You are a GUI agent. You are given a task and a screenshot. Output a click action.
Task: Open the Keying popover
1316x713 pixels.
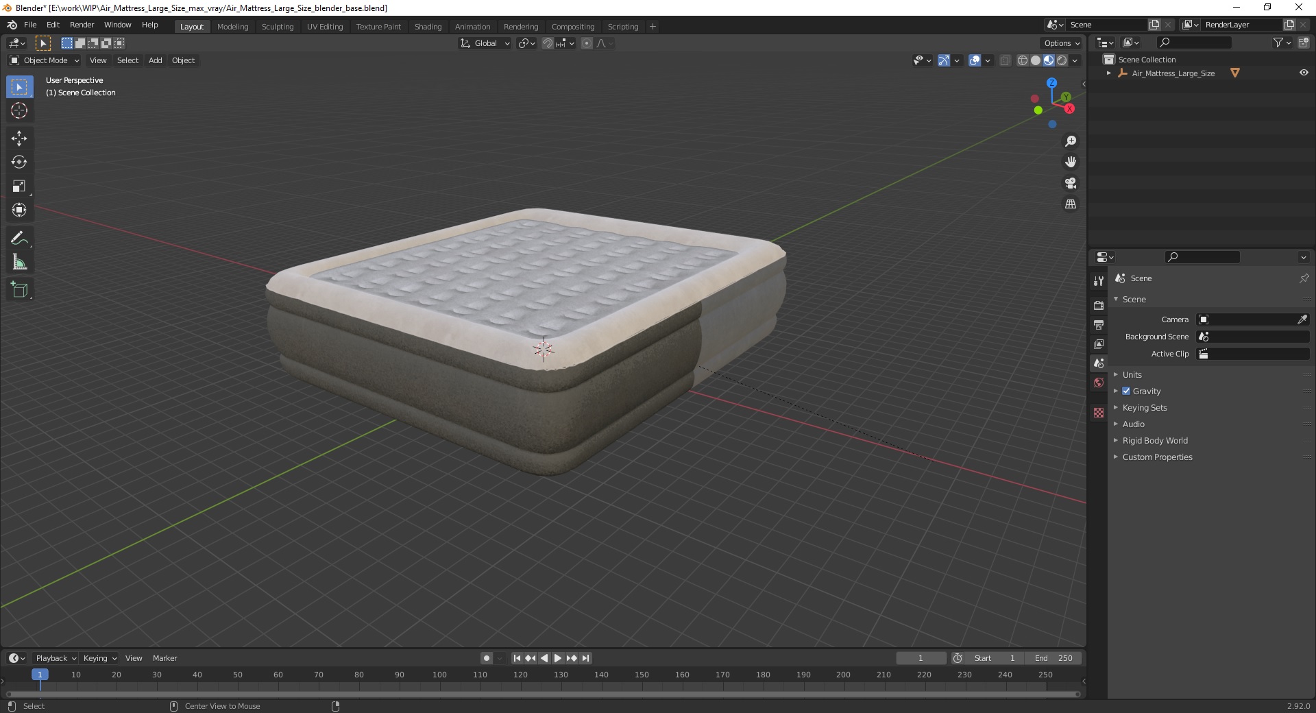[99, 658]
